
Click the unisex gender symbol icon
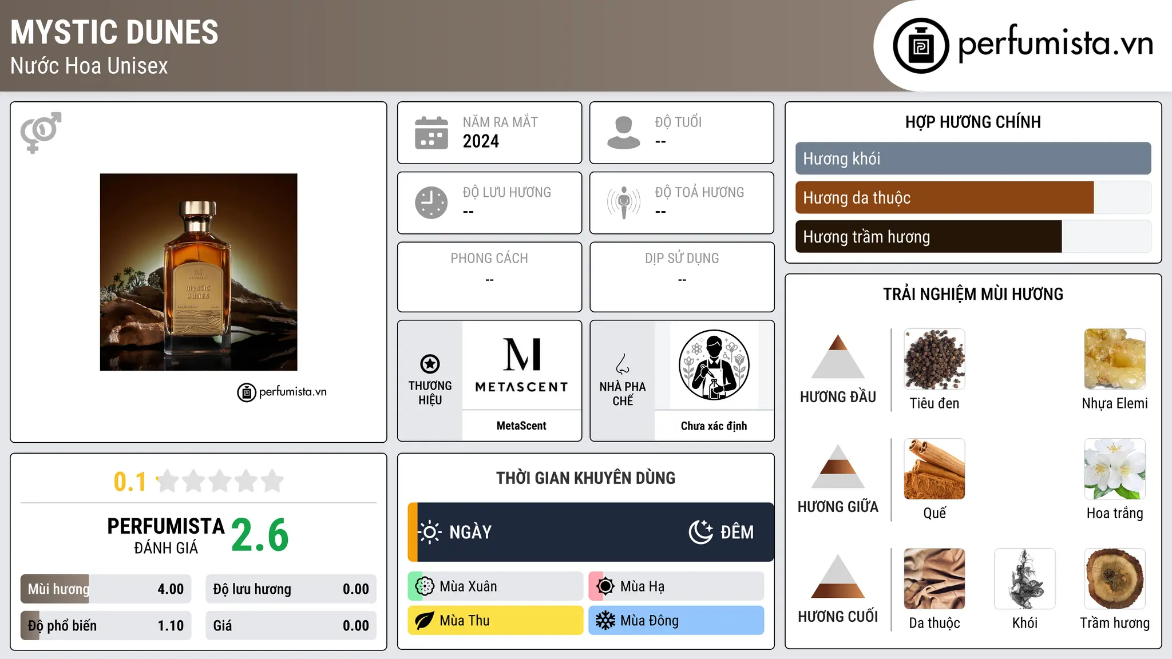[x=41, y=132]
